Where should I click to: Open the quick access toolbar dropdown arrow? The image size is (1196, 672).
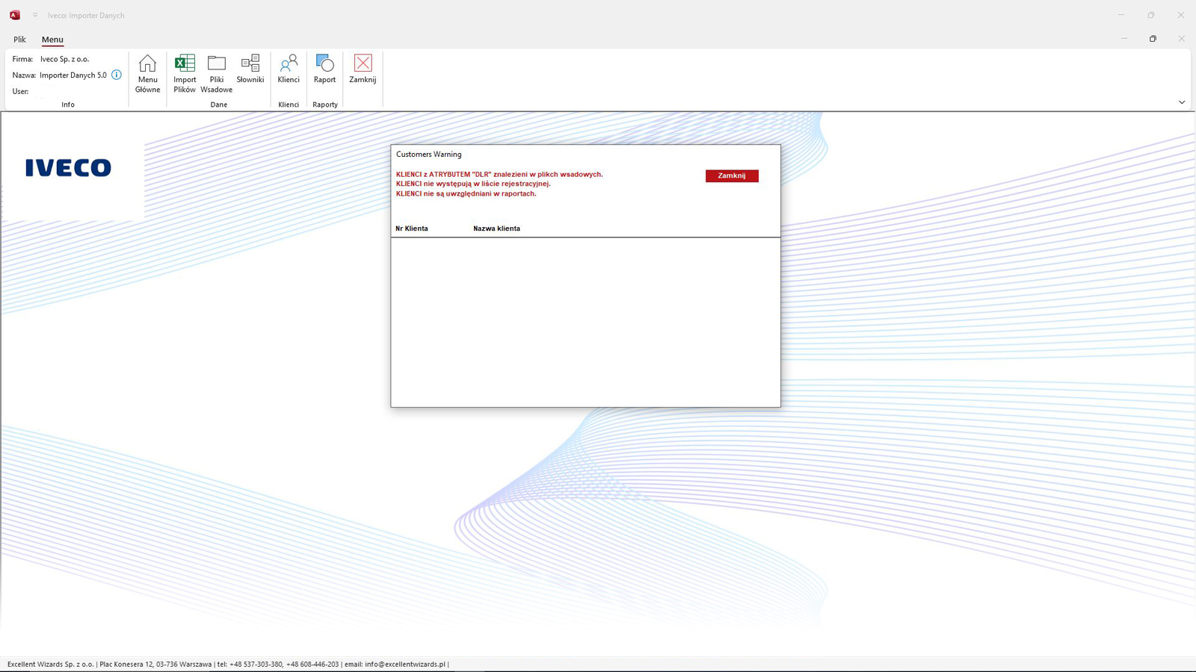(x=35, y=15)
